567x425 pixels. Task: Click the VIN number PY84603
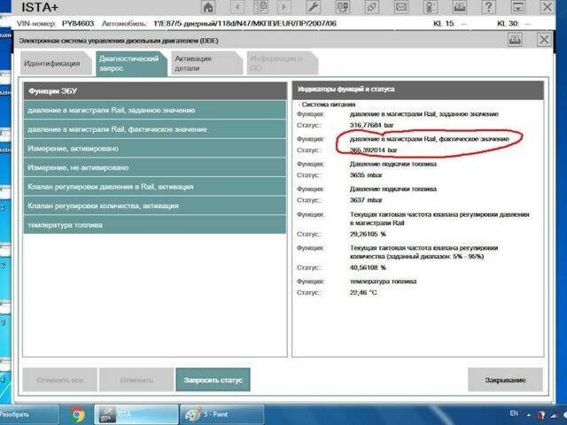click(78, 24)
